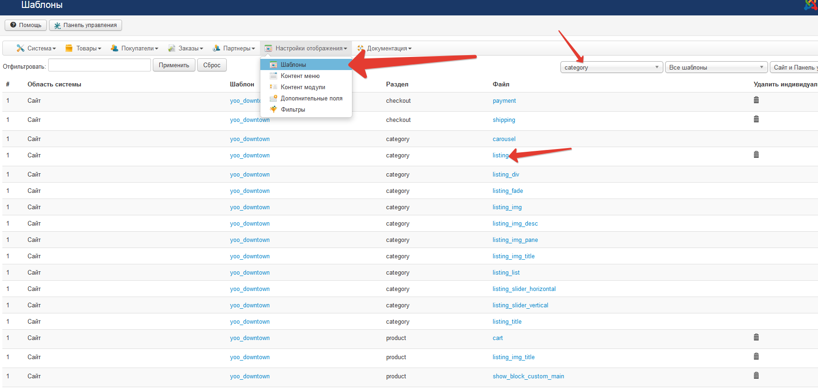Image resolution: width=818 pixels, height=390 pixels.
Task: Click the trash icon for the cart file
Action: [x=756, y=337]
